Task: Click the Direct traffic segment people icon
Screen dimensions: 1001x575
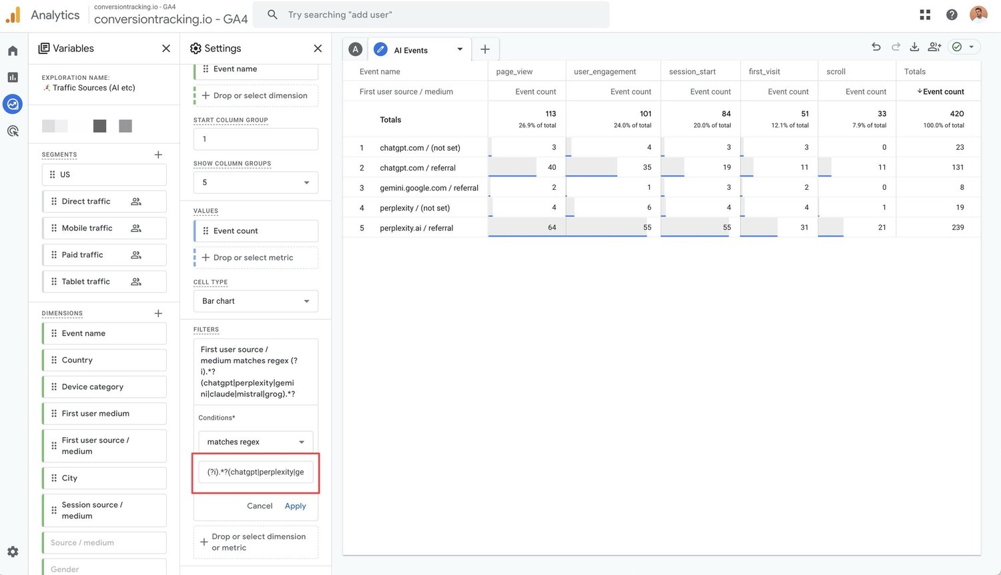Action: 136,201
